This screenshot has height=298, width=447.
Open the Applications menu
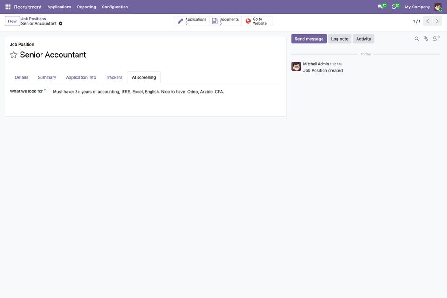(59, 7)
